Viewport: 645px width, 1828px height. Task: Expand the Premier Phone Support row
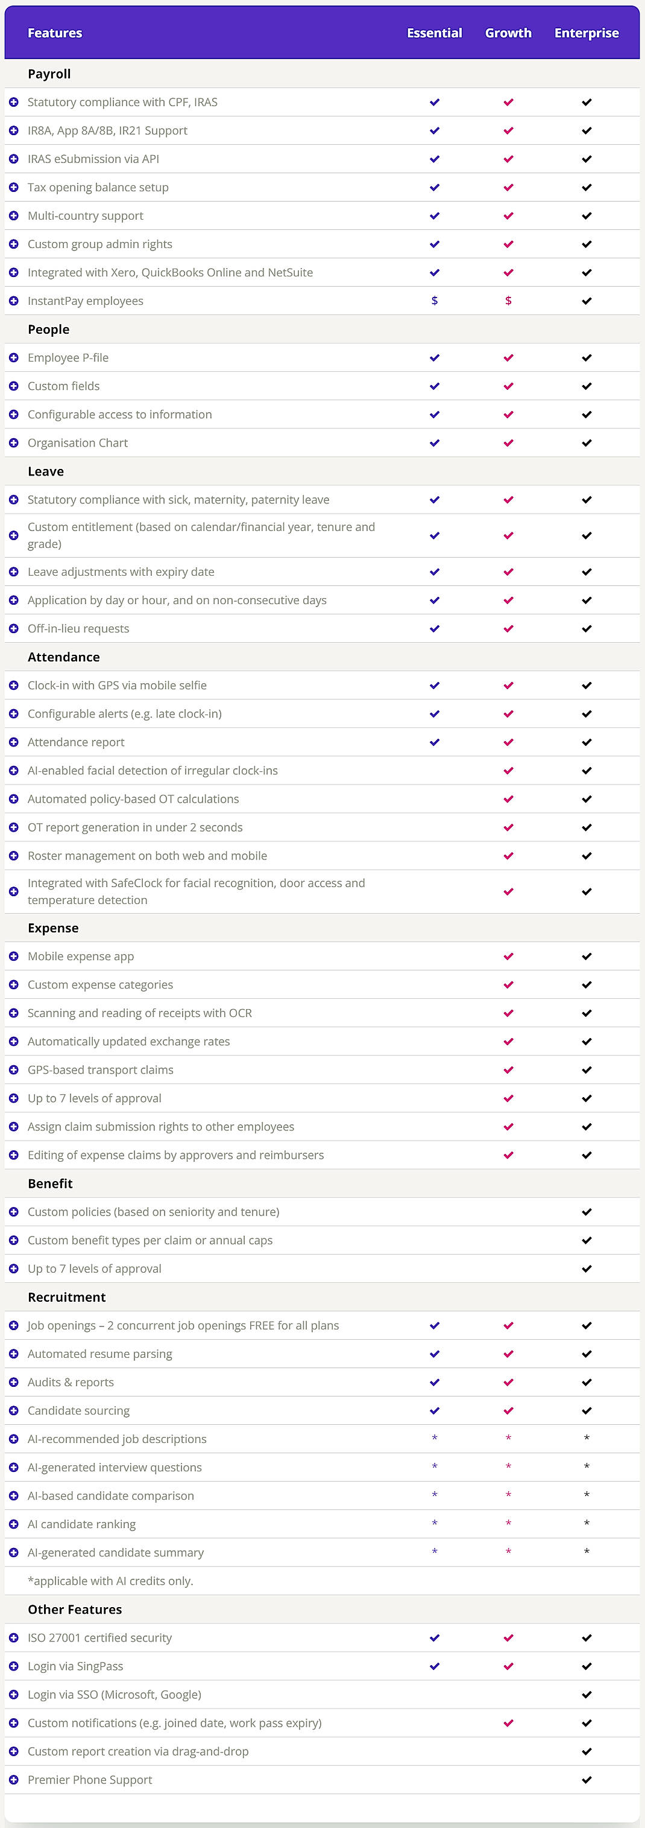[x=15, y=1779]
